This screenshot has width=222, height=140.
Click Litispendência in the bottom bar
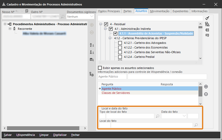click(x=25, y=135)
